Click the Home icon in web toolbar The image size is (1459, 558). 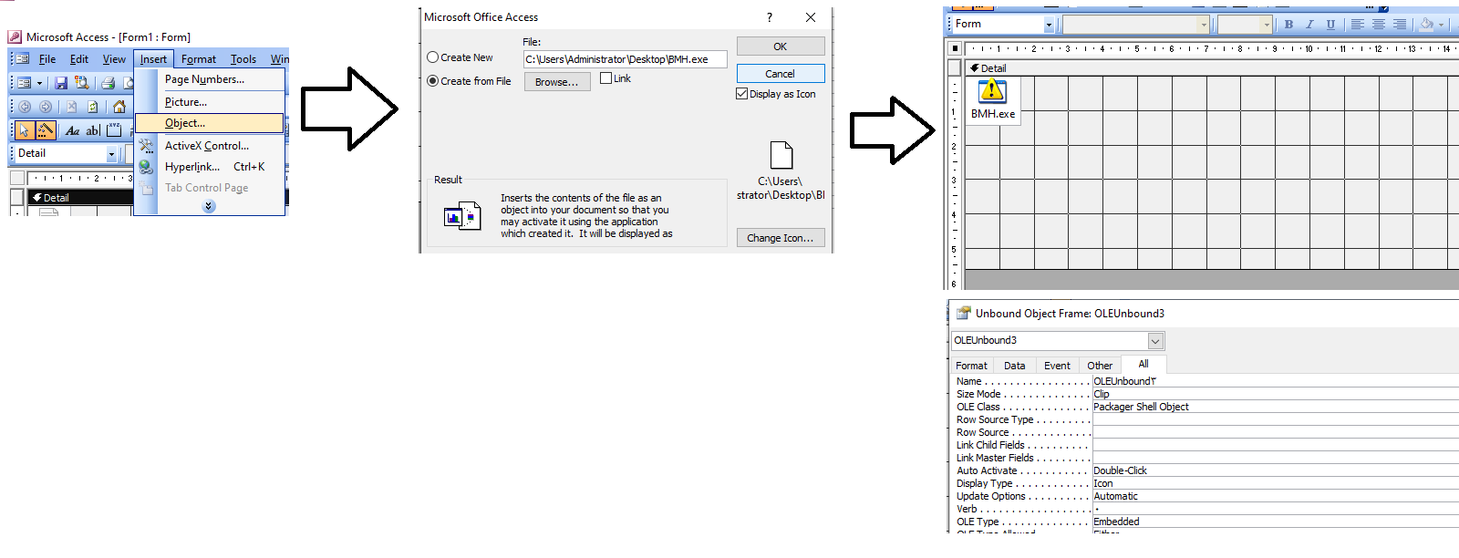(119, 107)
